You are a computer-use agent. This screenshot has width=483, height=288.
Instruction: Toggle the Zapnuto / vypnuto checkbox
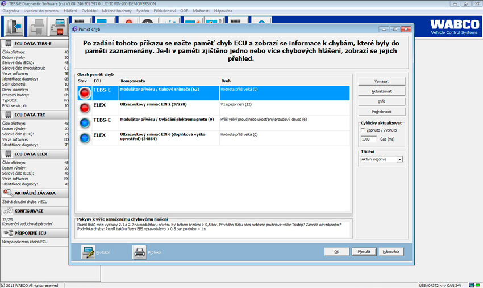[x=363, y=130]
